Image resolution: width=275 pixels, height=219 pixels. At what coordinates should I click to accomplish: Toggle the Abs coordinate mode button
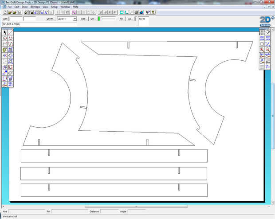5,19
